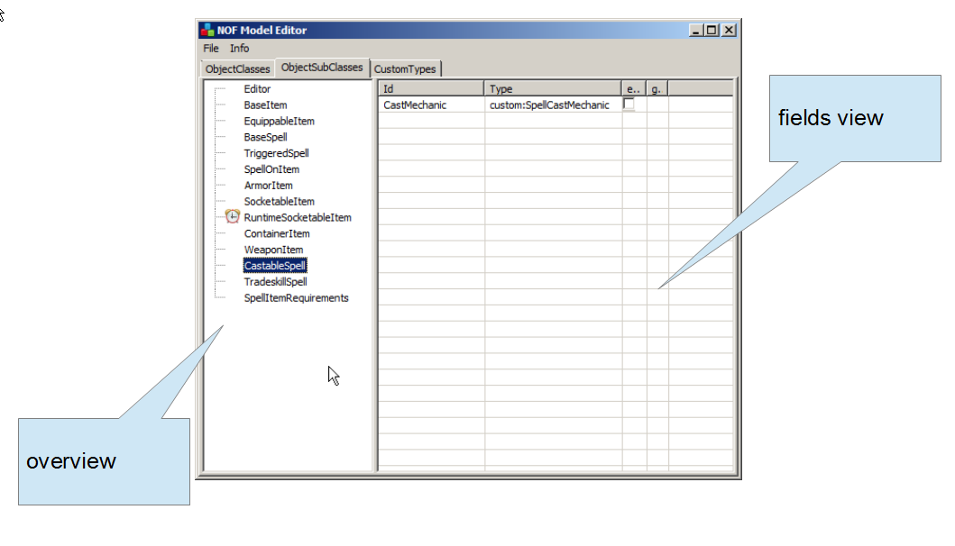Open the File menu
Image resolution: width=955 pixels, height=546 pixels.
(211, 48)
